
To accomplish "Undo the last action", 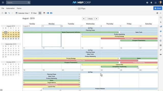I will click(x=9, y=13).
